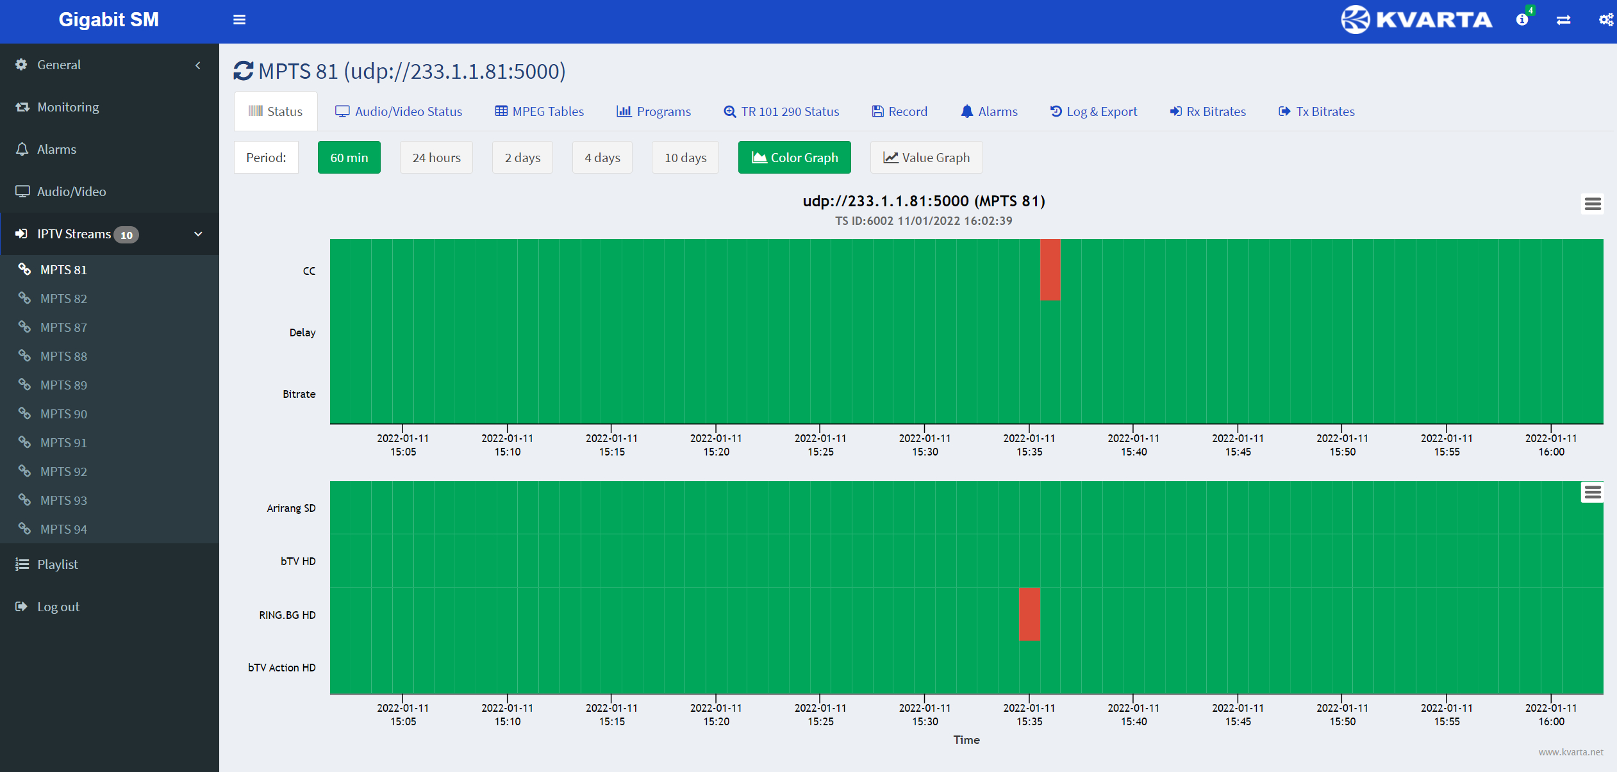Click the www.kvarta.net link
The height and width of the screenshot is (772, 1617).
click(x=1571, y=751)
